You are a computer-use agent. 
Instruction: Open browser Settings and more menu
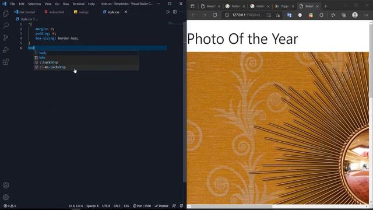pyautogui.click(x=366, y=15)
